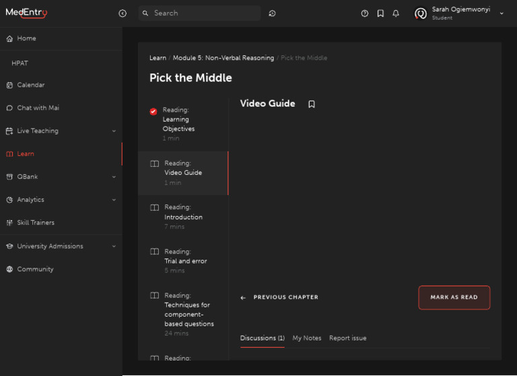Click the user avatar icon

click(420, 13)
